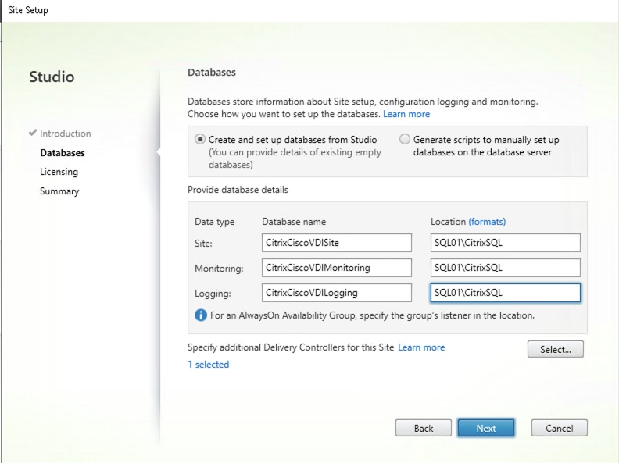
Task: Click the Provide database details heading
Action: tap(238, 190)
